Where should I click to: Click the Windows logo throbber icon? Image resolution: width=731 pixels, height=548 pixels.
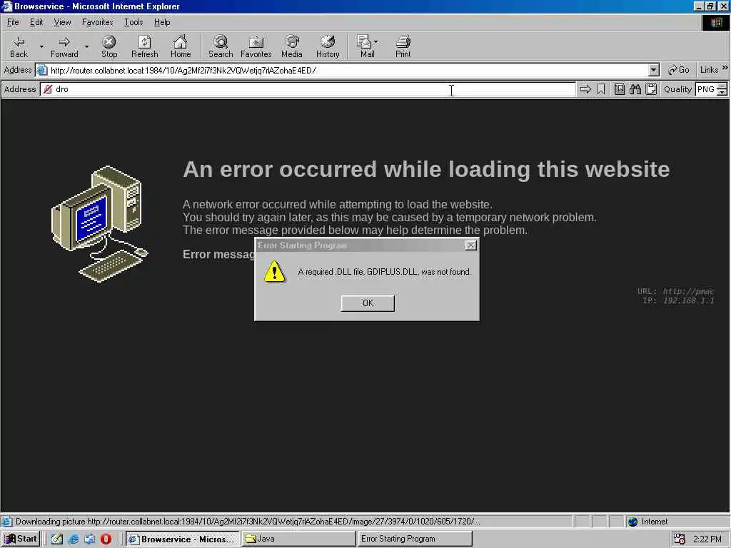[x=716, y=22]
